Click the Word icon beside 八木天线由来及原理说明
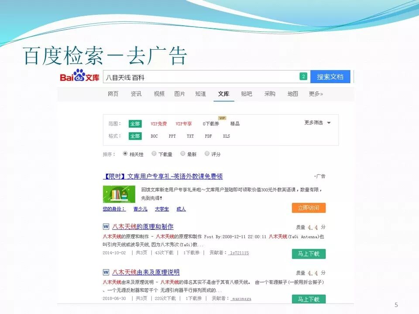This screenshot has width=419, height=314. (x=106, y=272)
